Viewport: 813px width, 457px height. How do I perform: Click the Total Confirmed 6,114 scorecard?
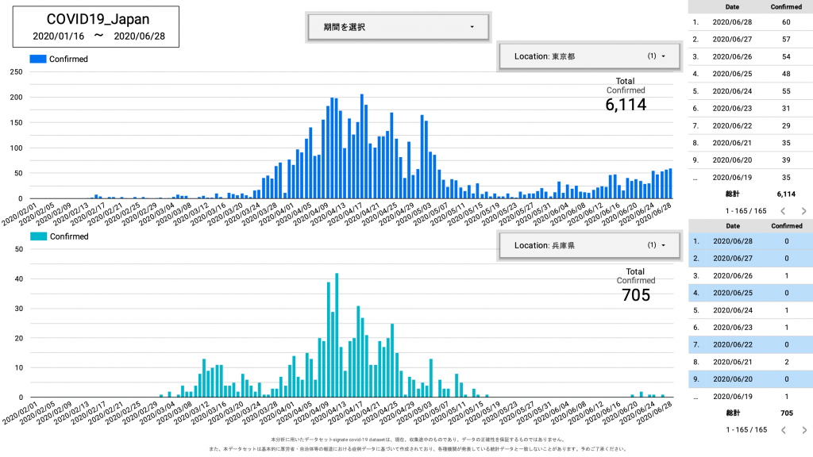click(x=626, y=97)
